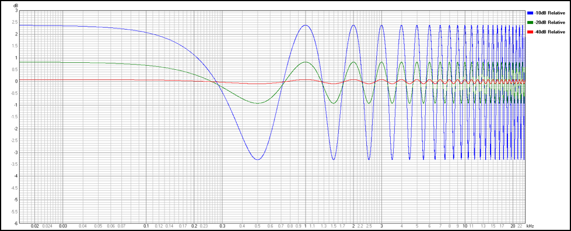This screenshot has height=231, width=571.
Task: Click the dB unit label above the vertical axis
Action: (15, 6)
